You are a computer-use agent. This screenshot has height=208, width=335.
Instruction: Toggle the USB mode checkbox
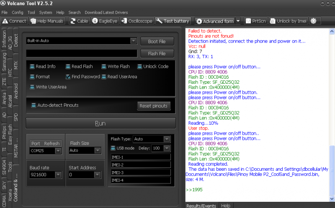click(x=113, y=148)
